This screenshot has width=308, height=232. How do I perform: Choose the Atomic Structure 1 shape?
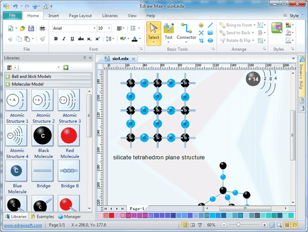click(x=17, y=100)
